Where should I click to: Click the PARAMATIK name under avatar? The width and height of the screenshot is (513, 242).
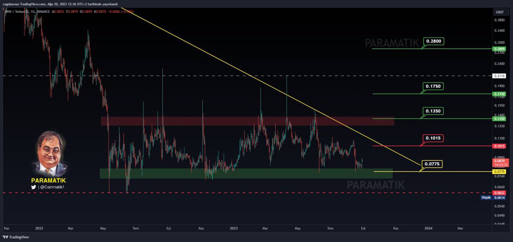point(48,181)
